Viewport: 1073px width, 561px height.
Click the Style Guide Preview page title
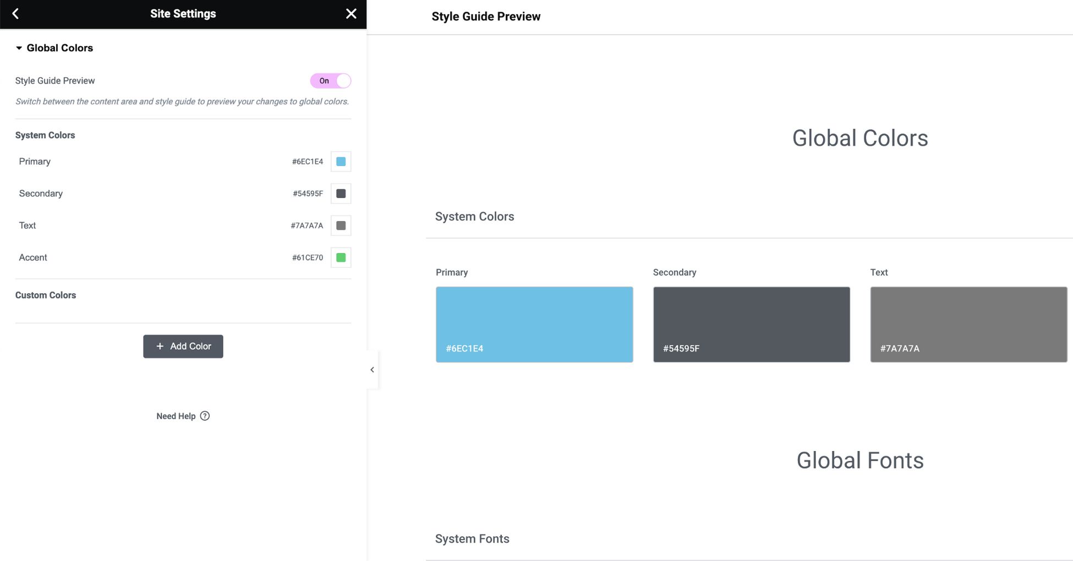pos(486,16)
